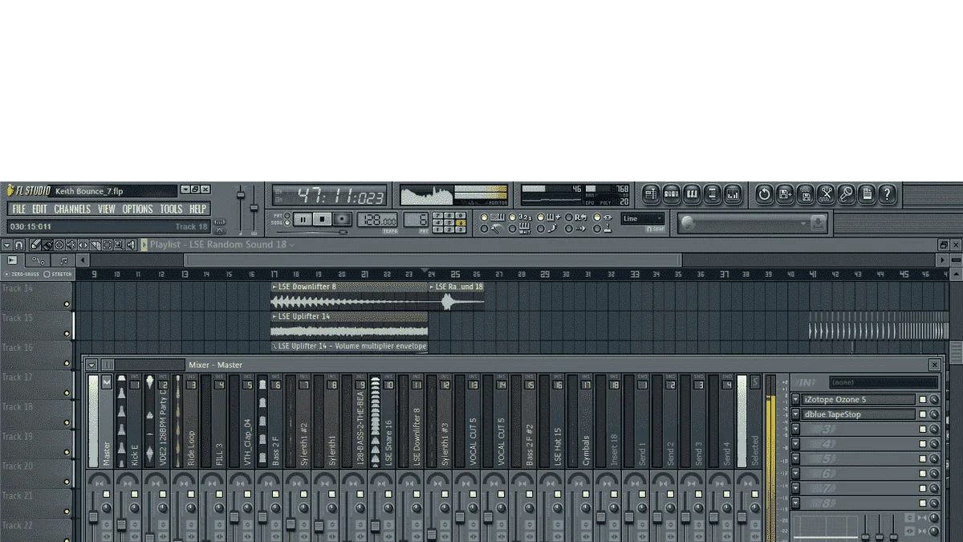Select the playlist delete tool

click(x=59, y=245)
